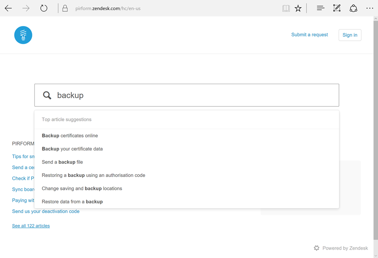Image resolution: width=378 pixels, height=258 pixels.
Task: Select 'Backup certificates online' suggestion
Action: (70, 136)
